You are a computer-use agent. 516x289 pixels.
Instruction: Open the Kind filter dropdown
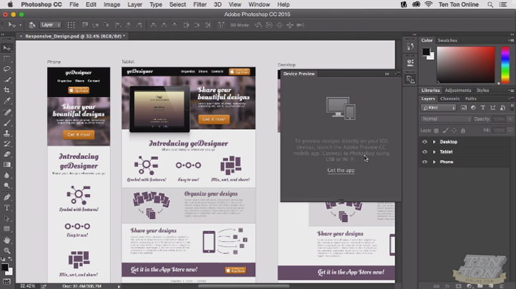(x=438, y=108)
